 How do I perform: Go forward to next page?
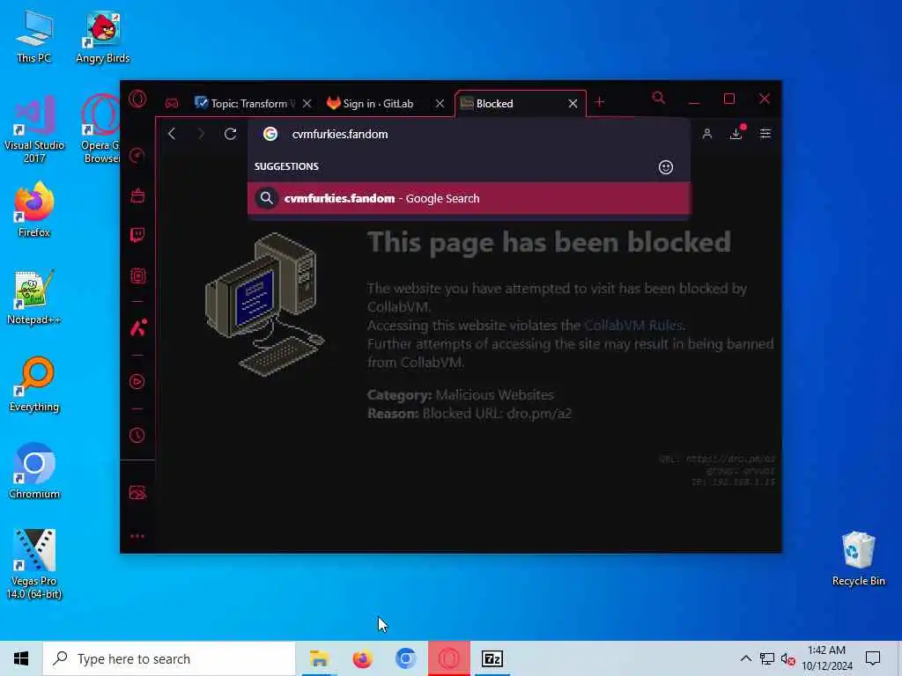tap(201, 134)
